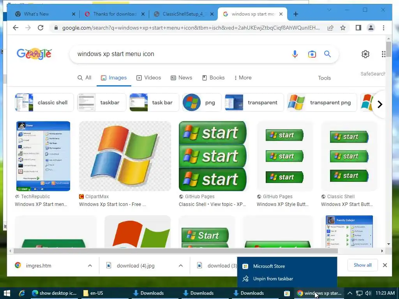
Task: Start voice search with microphone icon
Action: click(295, 54)
